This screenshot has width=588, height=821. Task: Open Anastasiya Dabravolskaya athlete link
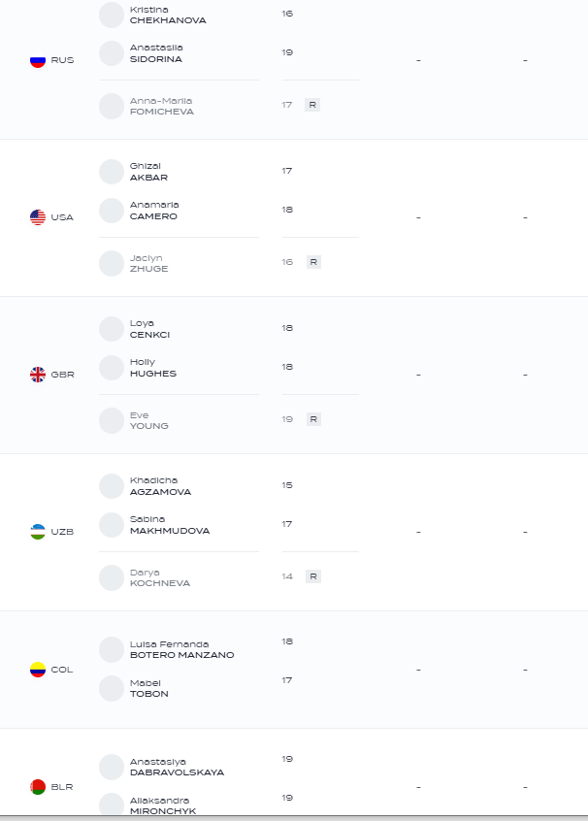(177, 767)
